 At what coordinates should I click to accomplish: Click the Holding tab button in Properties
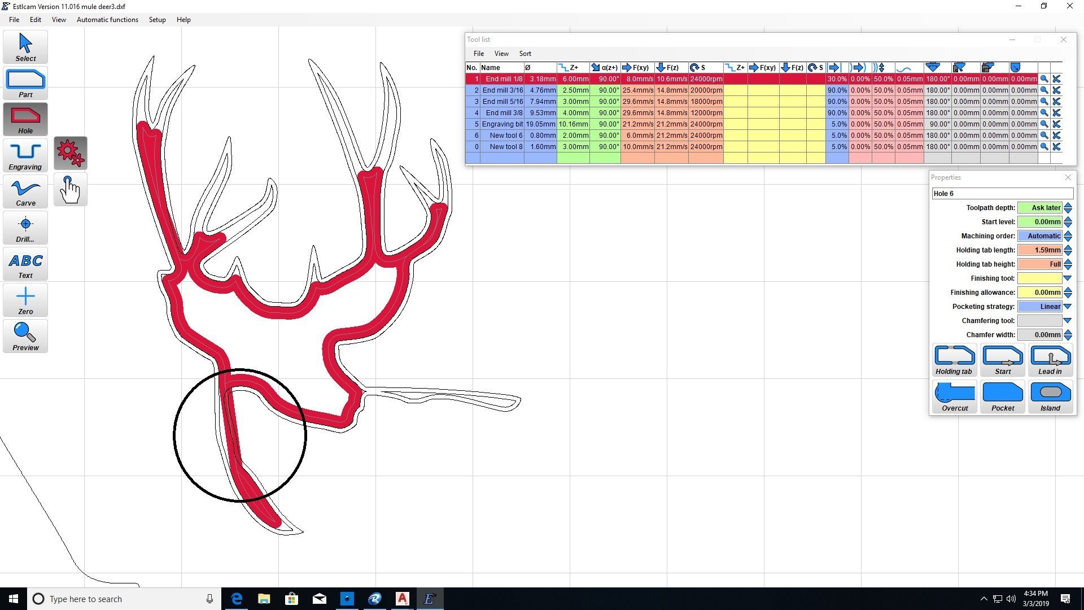click(954, 360)
